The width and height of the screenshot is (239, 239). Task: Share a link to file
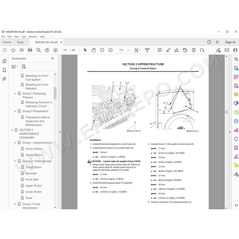[218, 50]
